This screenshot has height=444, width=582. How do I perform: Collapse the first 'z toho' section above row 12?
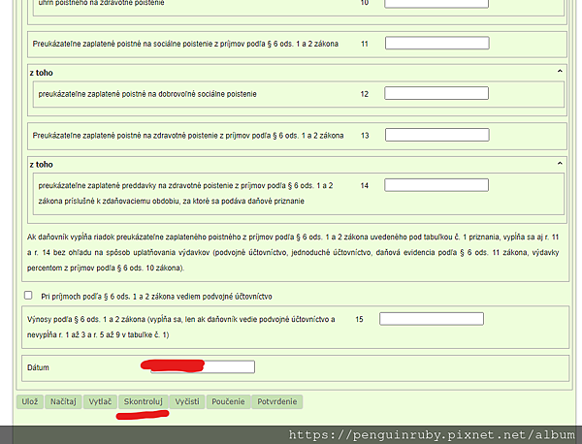560,71
